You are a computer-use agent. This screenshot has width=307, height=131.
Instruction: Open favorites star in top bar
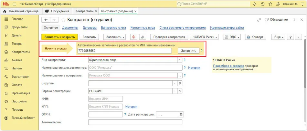point(270,4)
